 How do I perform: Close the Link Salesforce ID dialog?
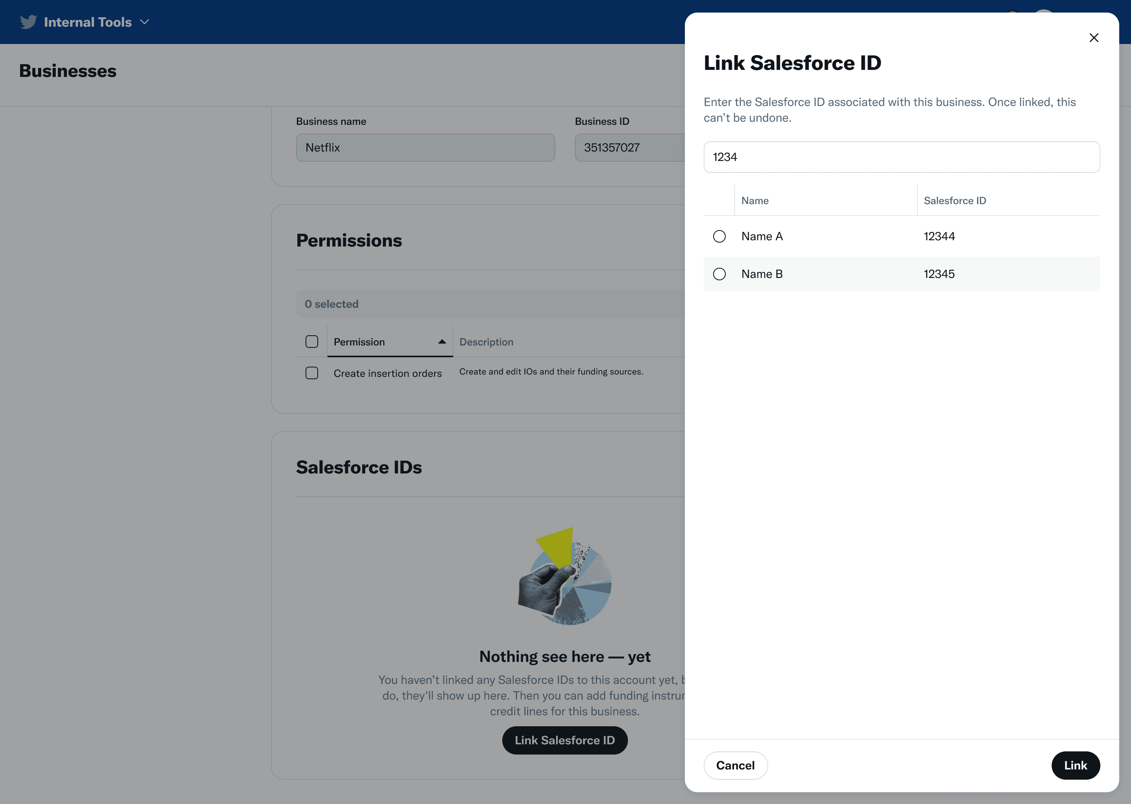pyautogui.click(x=1094, y=38)
